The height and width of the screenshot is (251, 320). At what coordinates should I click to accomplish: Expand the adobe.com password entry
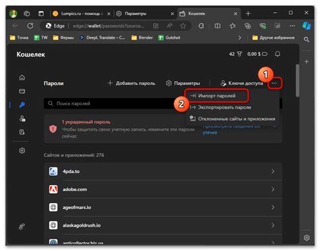click(163, 190)
